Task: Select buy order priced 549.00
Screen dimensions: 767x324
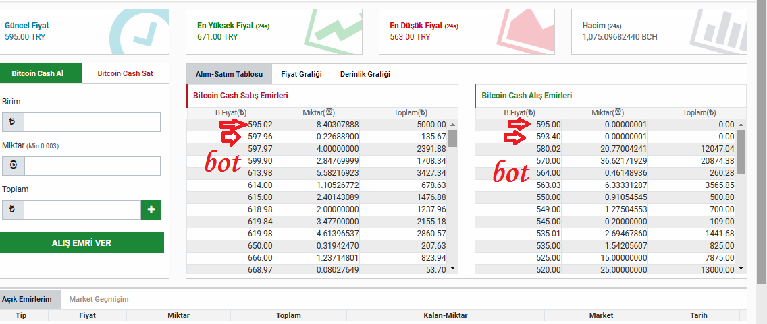Action: click(606, 209)
